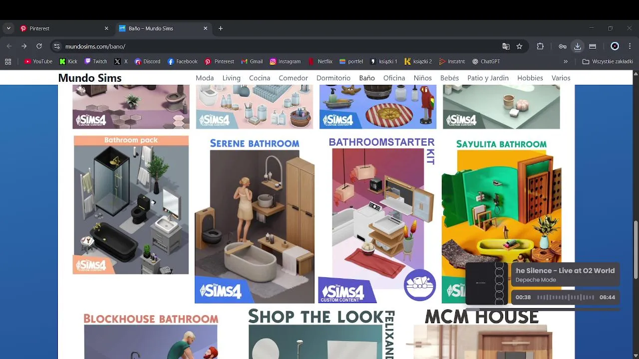Open the Instatnt bookmark
The image size is (639, 359).
tap(452, 61)
